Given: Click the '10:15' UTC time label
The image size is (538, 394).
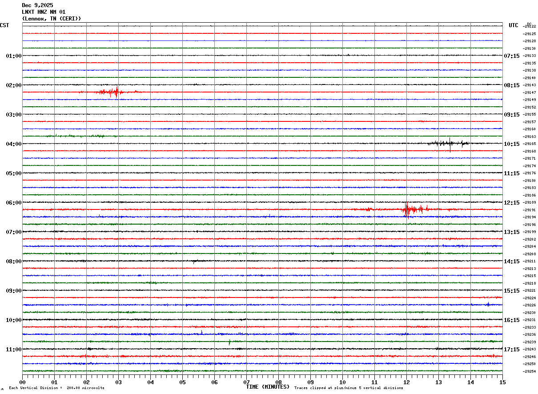Looking at the screenshot, I should [512, 144].
